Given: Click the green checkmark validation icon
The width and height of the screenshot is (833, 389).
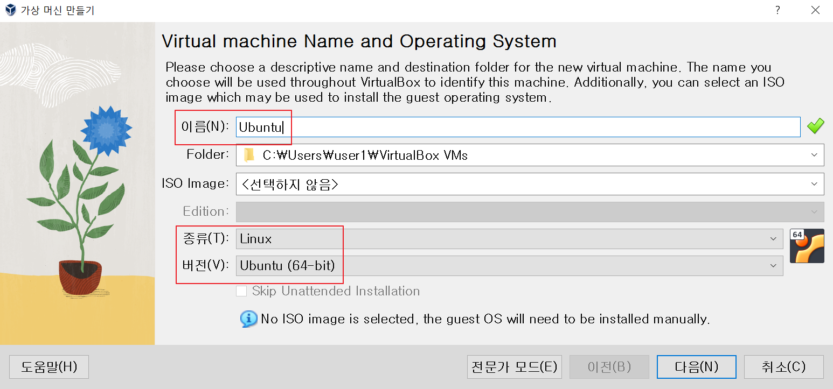Looking at the screenshot, I should [815, 126].
